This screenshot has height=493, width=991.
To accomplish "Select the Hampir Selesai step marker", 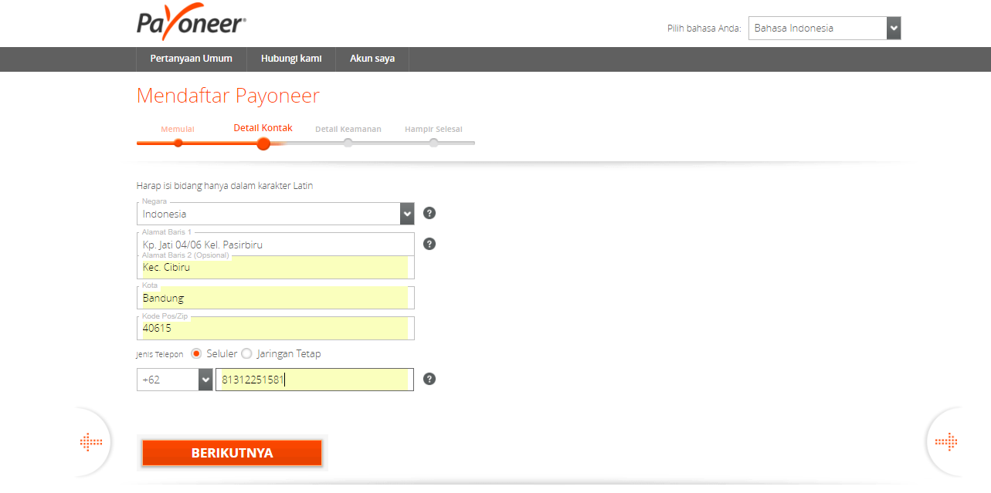I will click(433, 143).
